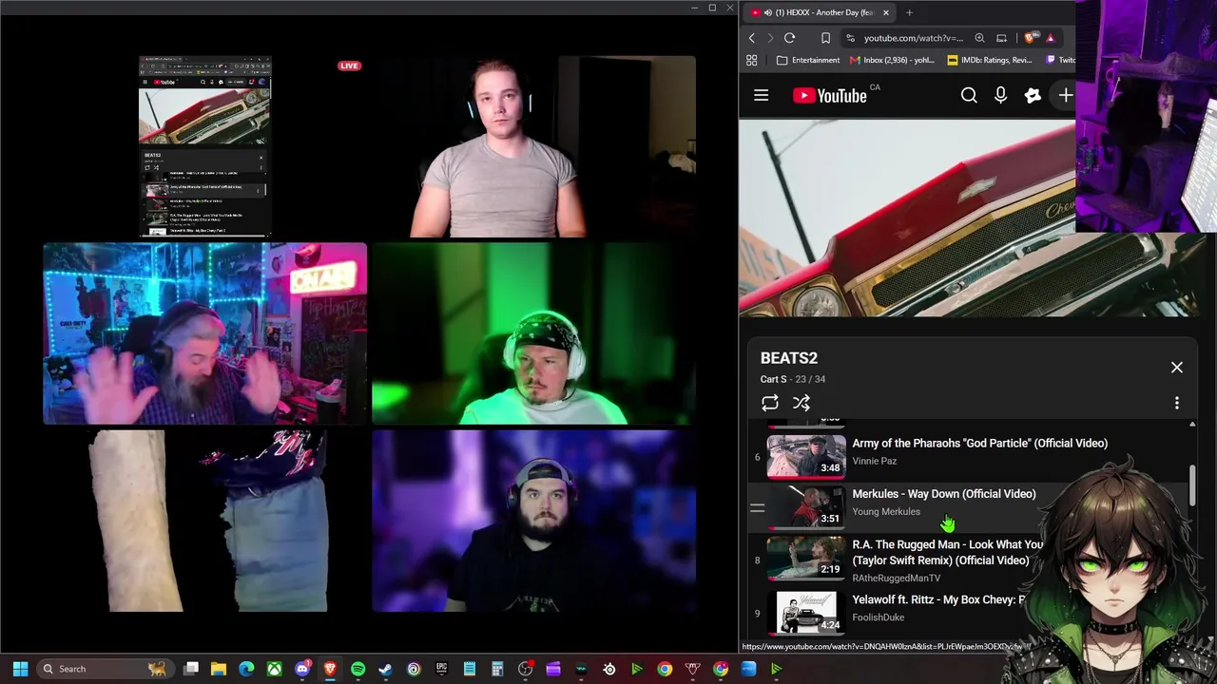Start voice search with the microphone
The width and height of the screenshot is (1217, 684).
tap(1000, 95)
